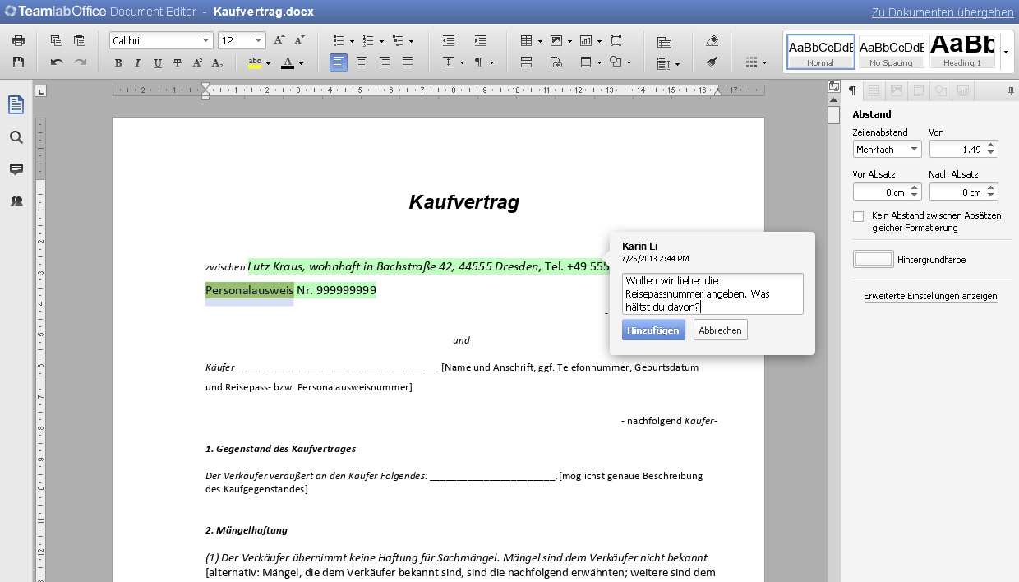
Task: Click the Save (floppy disk) icon
Action: 18,62
